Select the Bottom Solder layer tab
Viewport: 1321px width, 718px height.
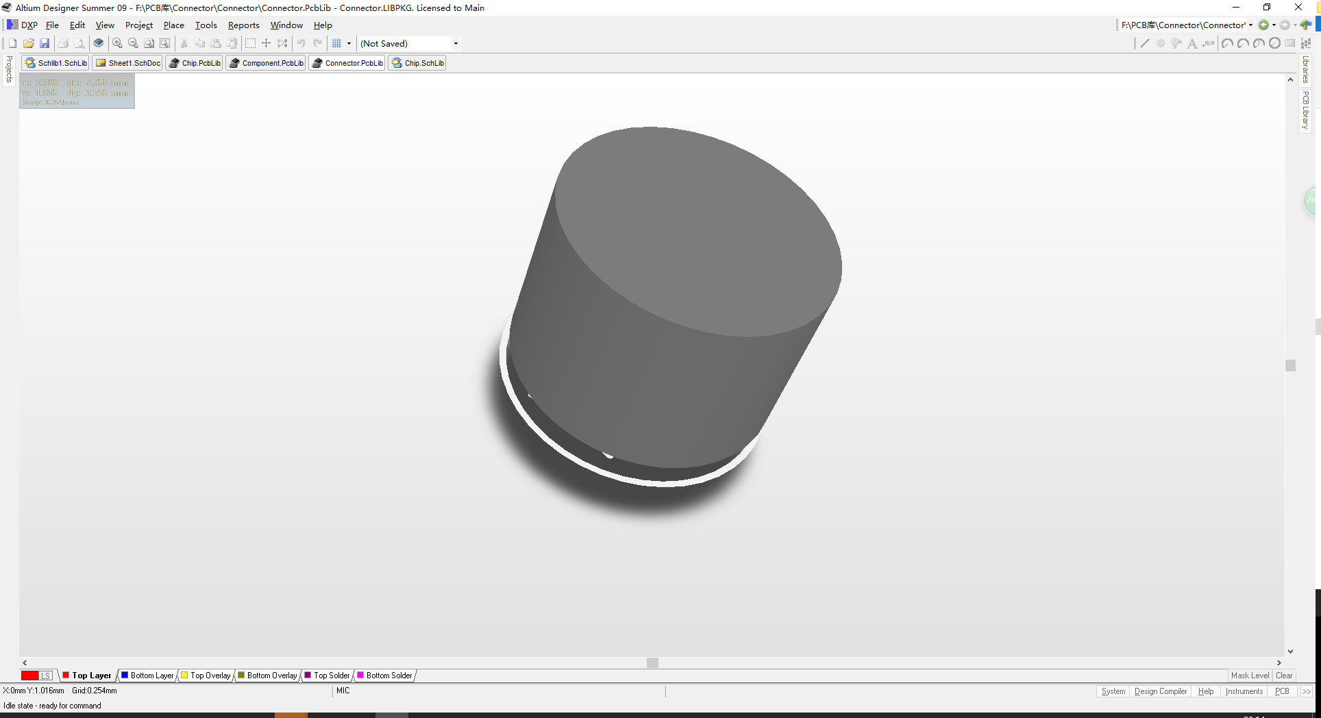coord(384,676)
